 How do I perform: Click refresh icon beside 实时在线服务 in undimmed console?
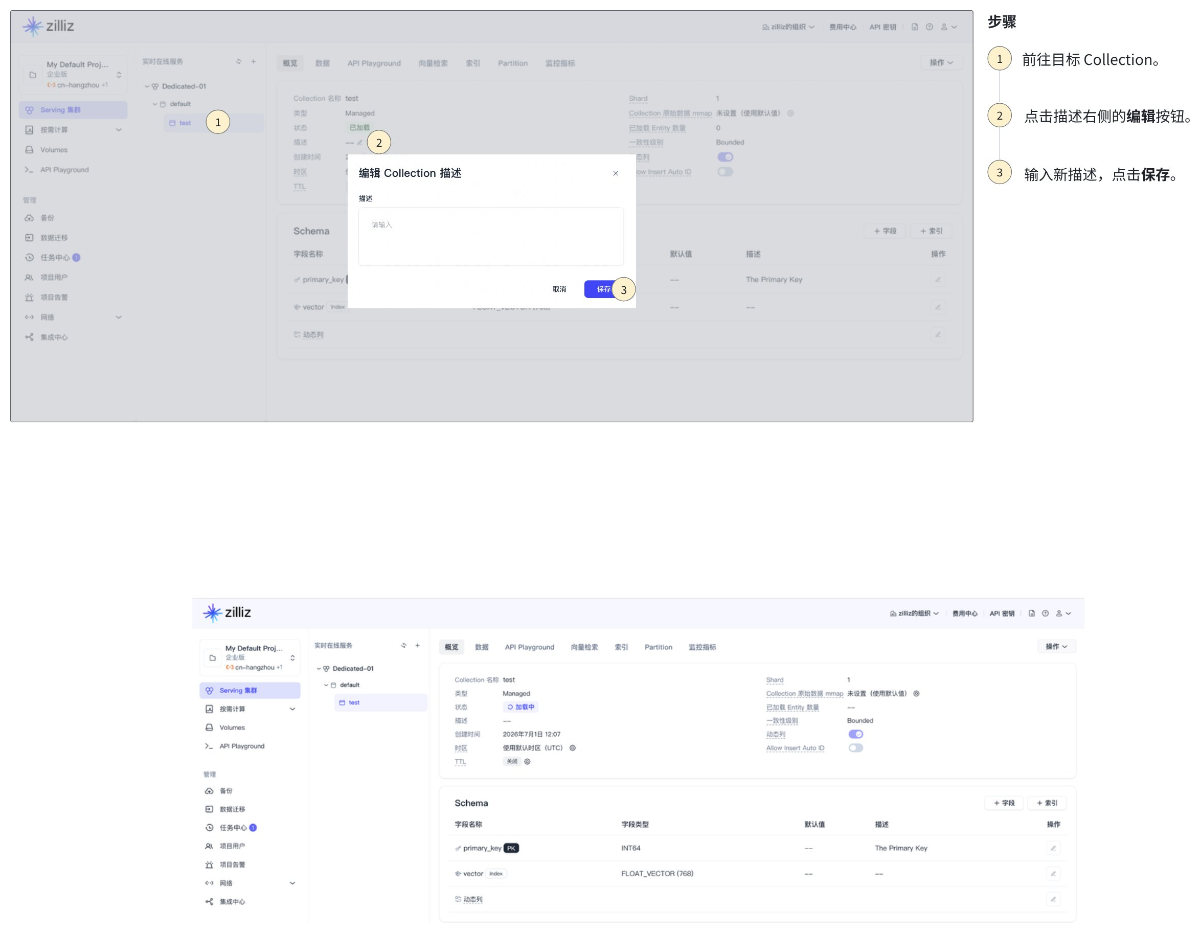click(x=403, y=646)
